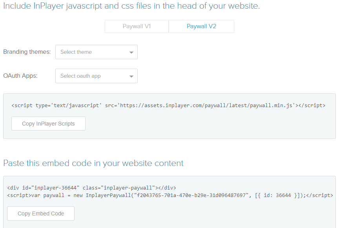Click the var paywall script code line
The height and width of the screenshot is (228, 339).
click(170, 195)
